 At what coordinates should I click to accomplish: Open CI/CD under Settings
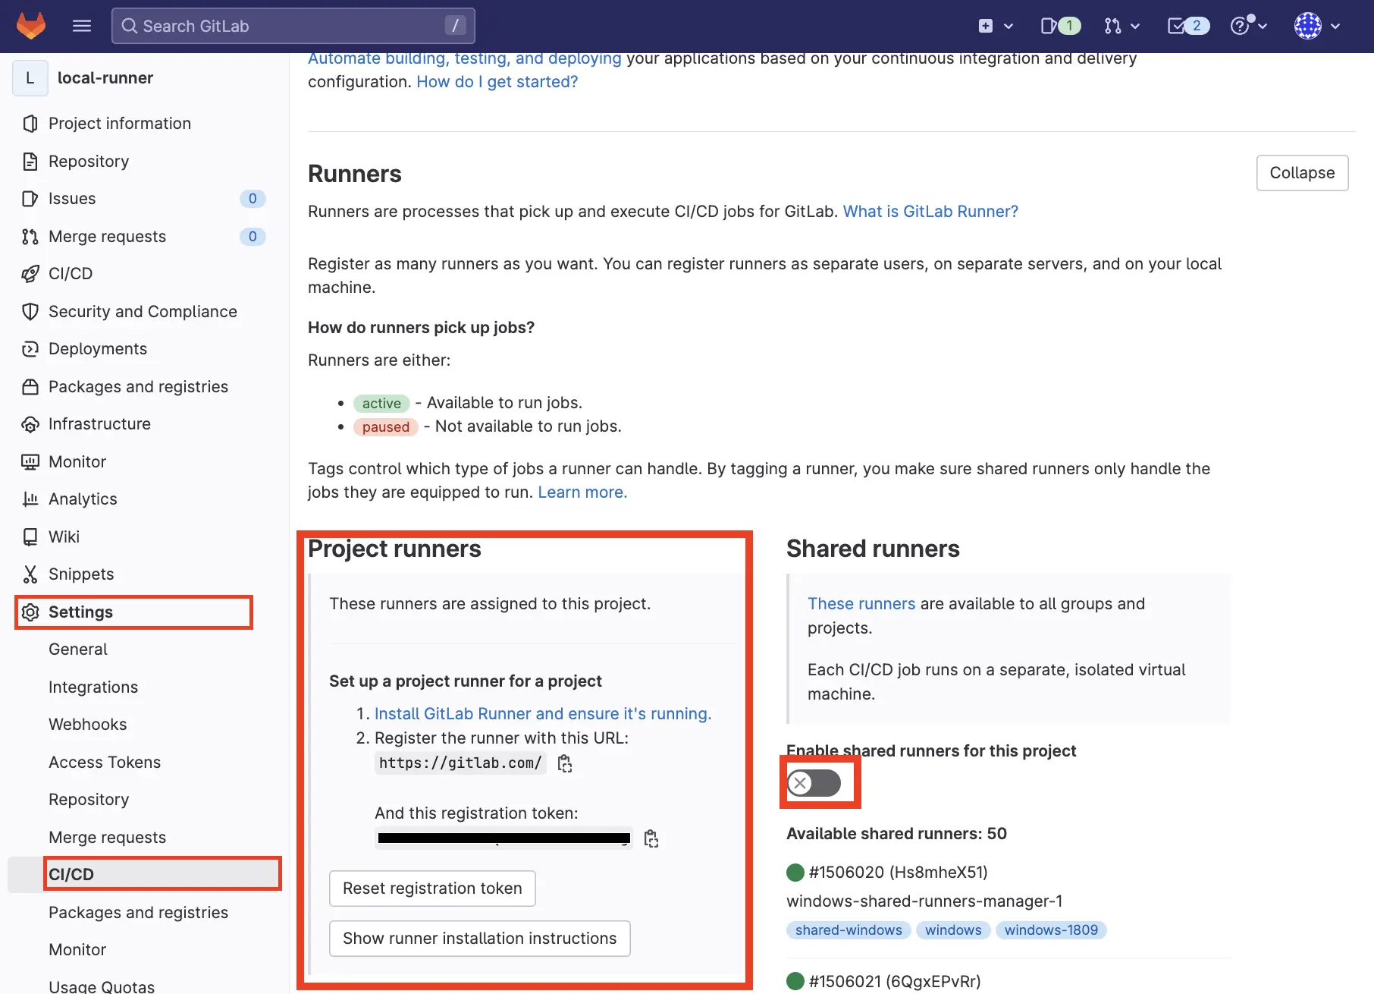[x=71, y=874]
